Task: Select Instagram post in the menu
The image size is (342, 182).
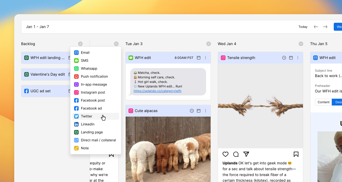Action: (96, 92)
